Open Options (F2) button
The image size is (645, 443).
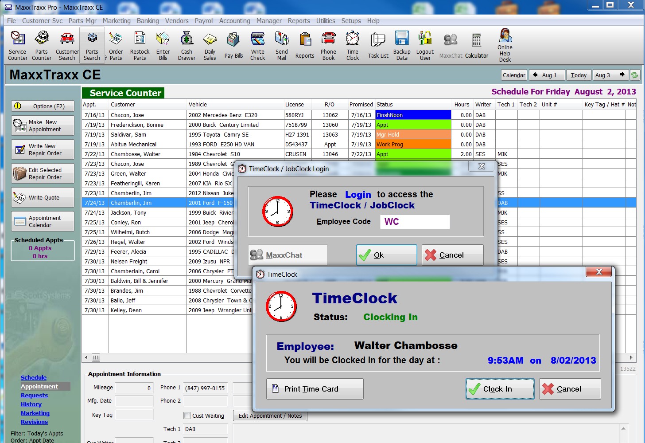[43, 106]
